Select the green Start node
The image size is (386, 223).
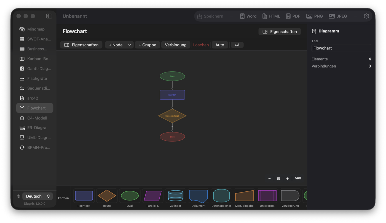pyautogui.click(x=172, y=76)
